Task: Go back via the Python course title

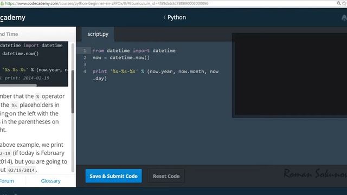Action: pos(177,17)
